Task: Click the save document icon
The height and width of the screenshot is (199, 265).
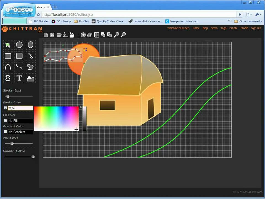Action: [52, 35]
